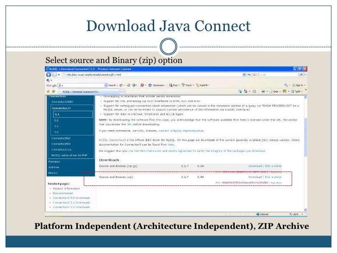Click the address bar URL field
Image resolution: width=337 pixels, height=253 pixels.
152,75
